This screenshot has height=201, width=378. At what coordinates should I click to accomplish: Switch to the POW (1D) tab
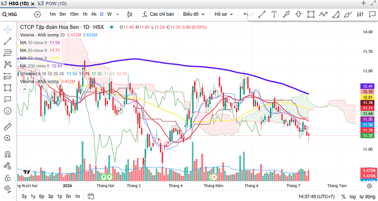pyautogui.click(x=53, y=3)
